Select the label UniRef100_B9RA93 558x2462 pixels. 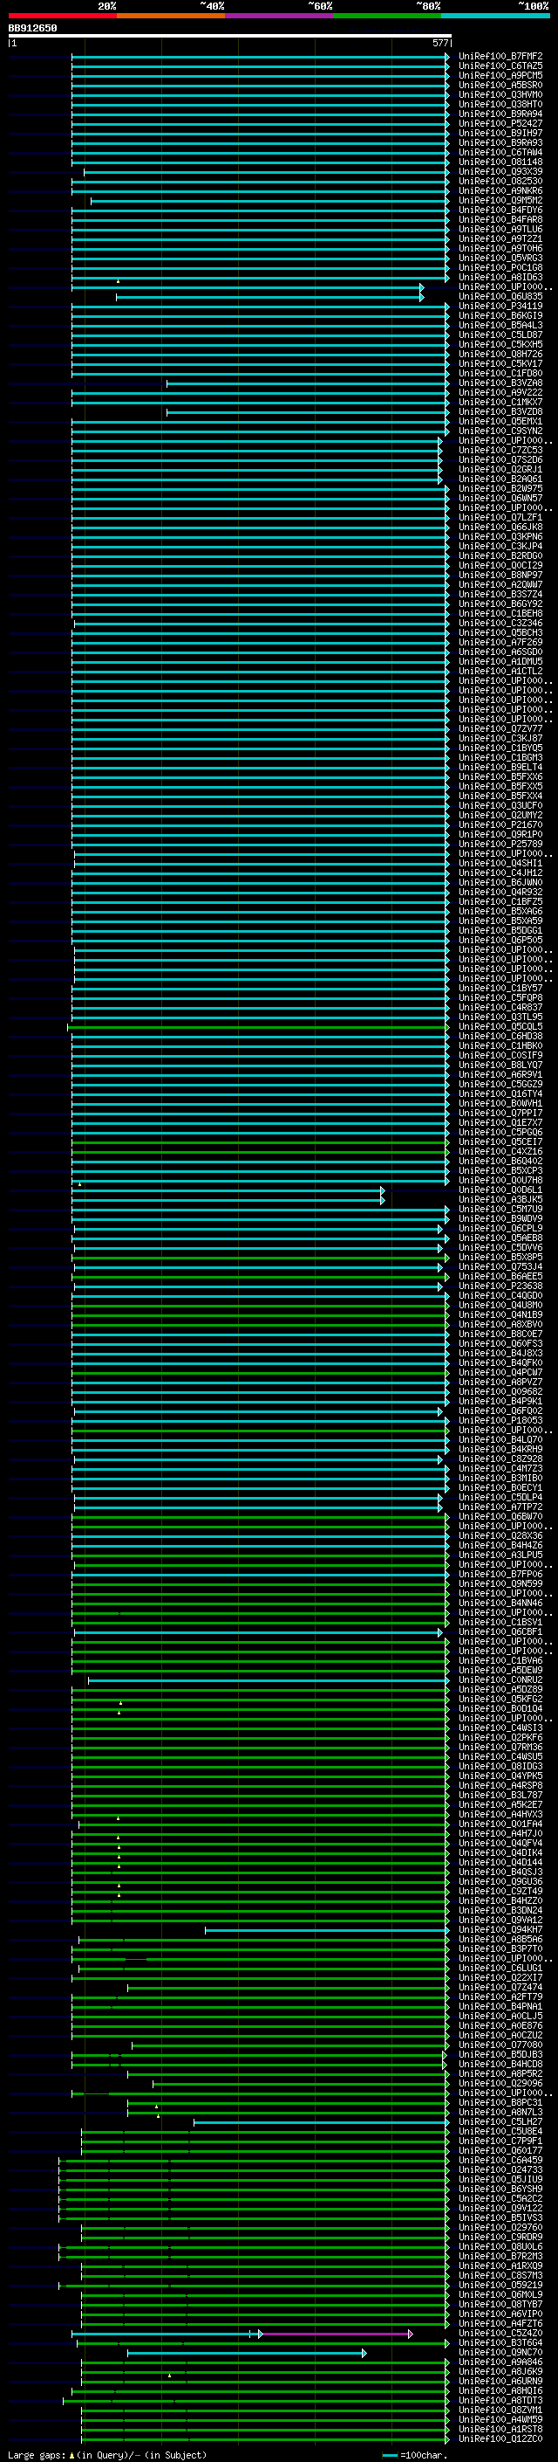500,142
